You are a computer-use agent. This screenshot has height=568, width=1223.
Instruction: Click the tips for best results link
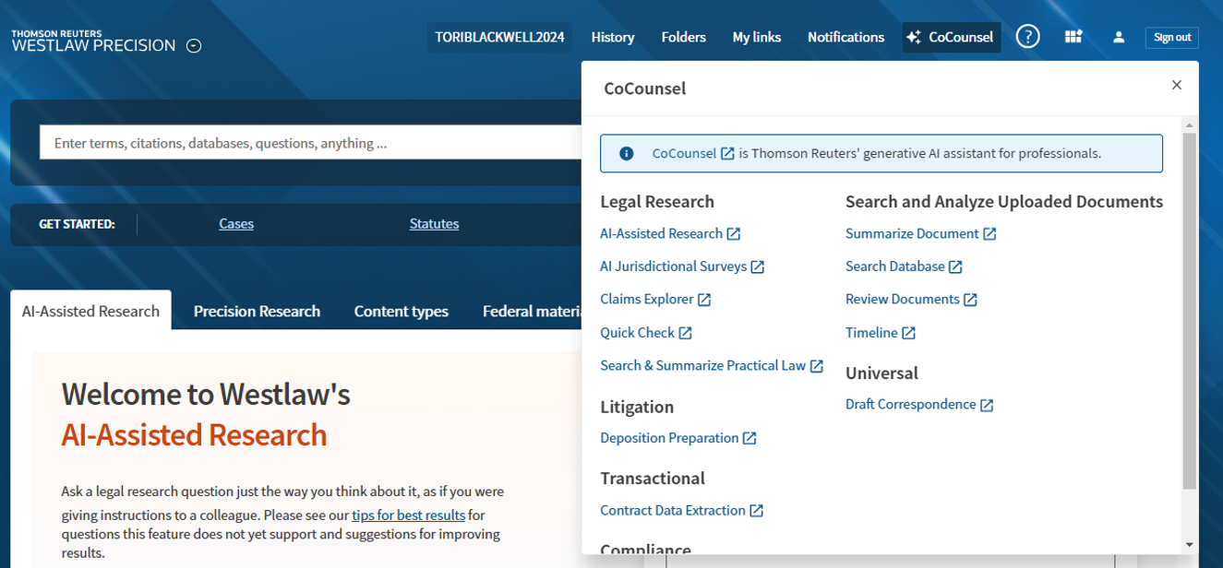point(407,515)
